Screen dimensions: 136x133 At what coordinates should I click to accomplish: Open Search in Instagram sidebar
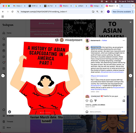click(4, 39)
